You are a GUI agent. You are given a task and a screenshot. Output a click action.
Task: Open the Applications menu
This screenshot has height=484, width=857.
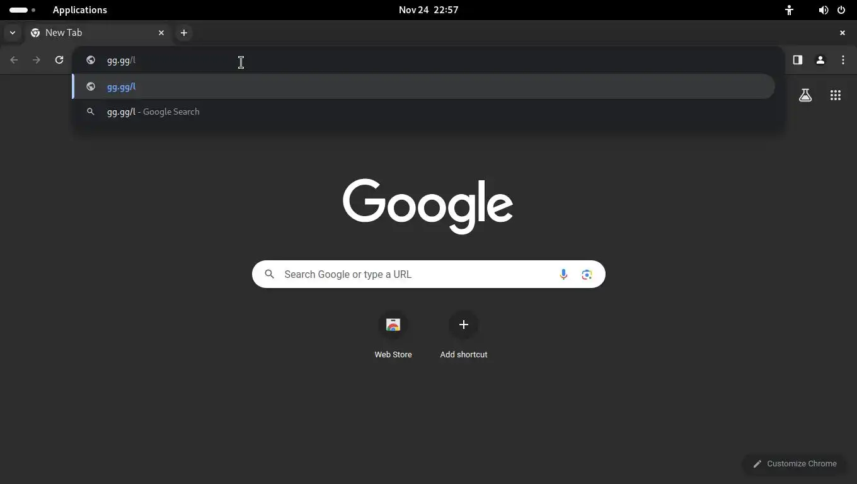[x=80, y=10]
